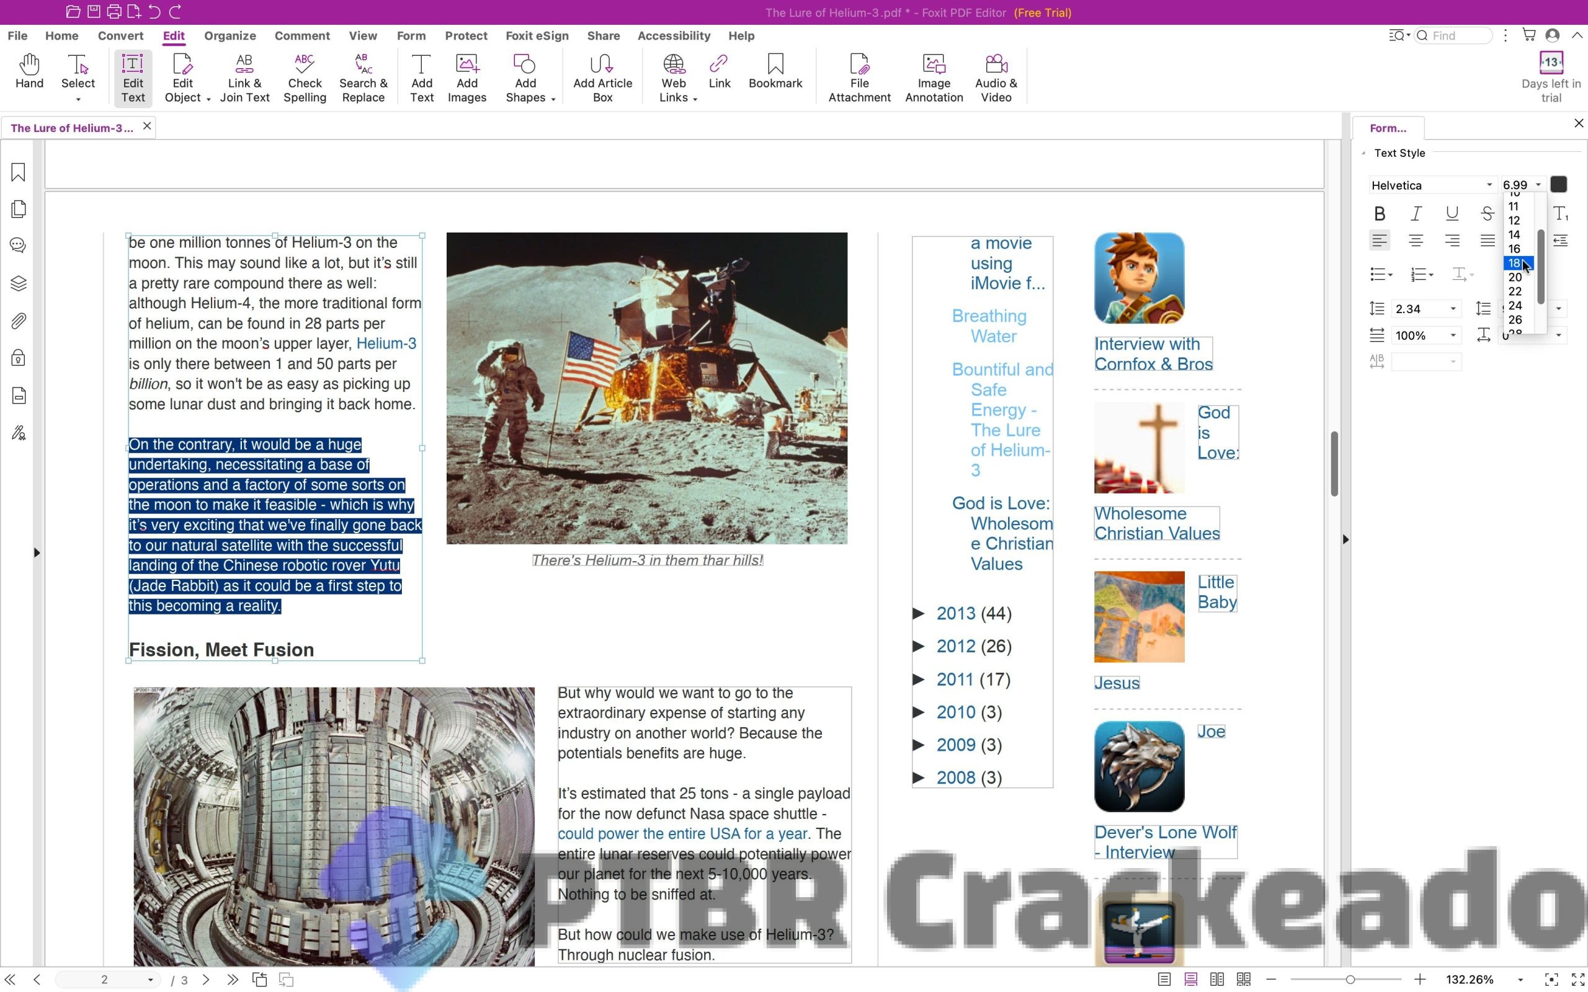Switch to the Home ribbon tab
1588x992 pixels.
[x=61, y=35]
